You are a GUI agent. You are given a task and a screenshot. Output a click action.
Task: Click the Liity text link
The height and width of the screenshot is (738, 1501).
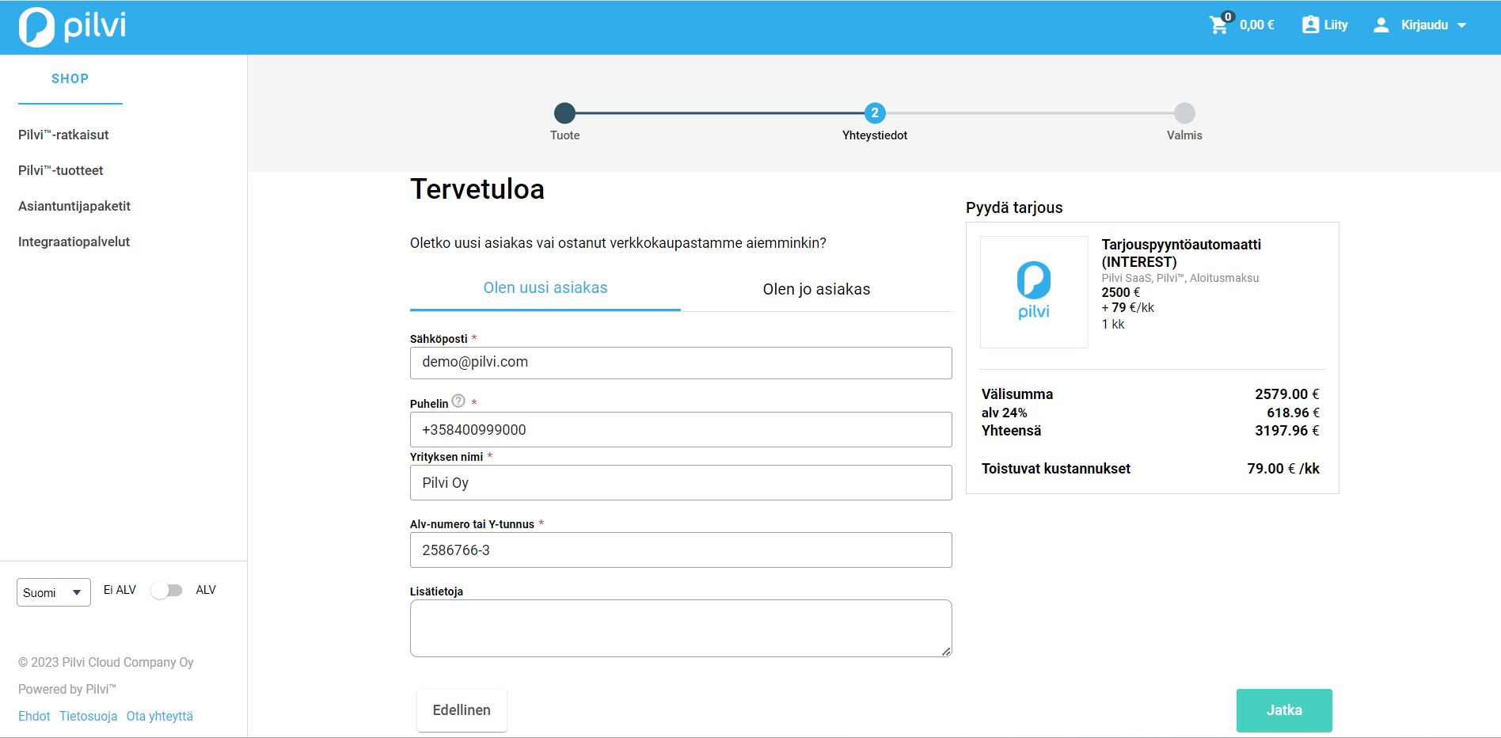point(1336,25)
